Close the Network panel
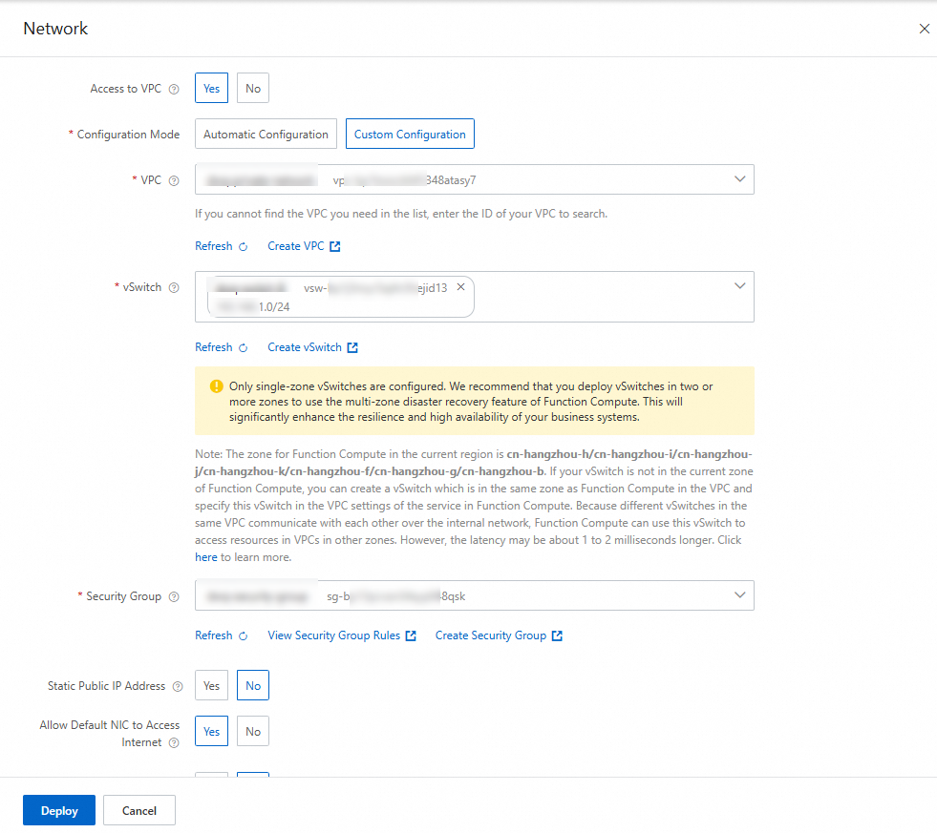Screen dimensions: 937x833 point(924,29)
